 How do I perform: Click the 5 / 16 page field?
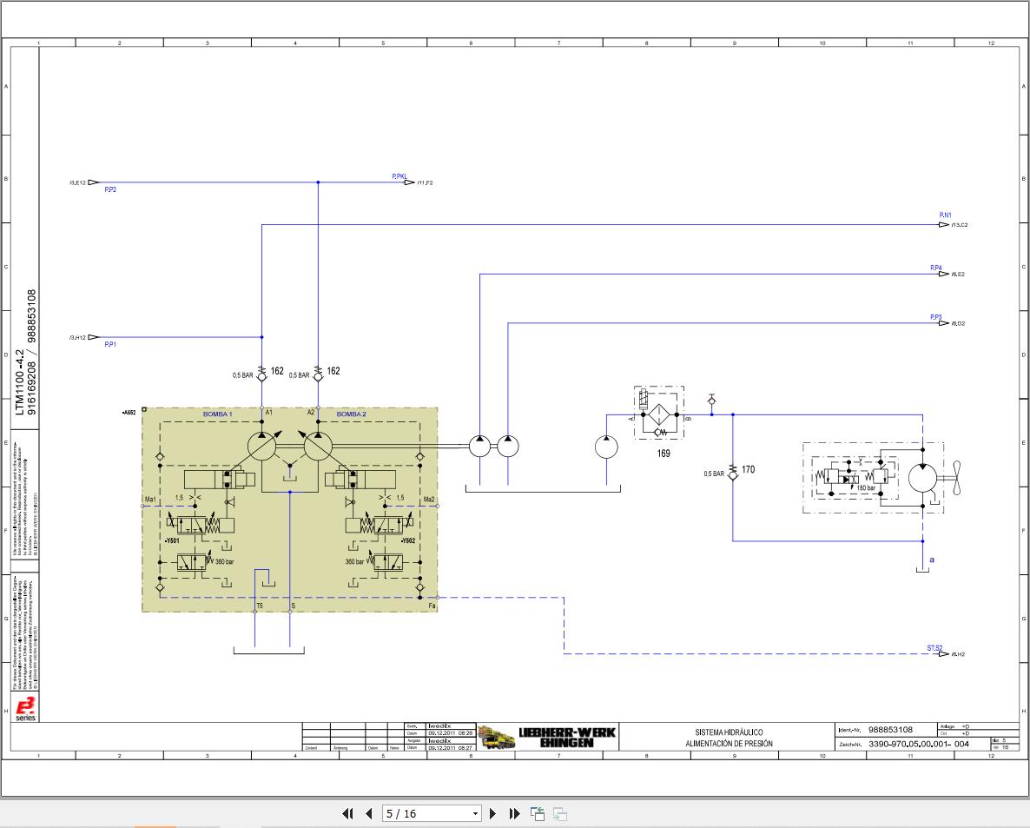432,813
